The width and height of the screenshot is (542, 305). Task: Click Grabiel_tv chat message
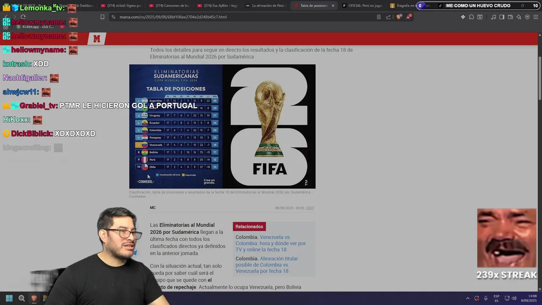click(x=100, y=105)
